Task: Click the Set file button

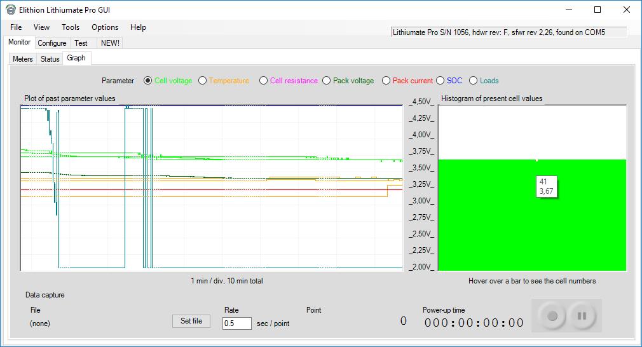Action: [x=191, y=321]
